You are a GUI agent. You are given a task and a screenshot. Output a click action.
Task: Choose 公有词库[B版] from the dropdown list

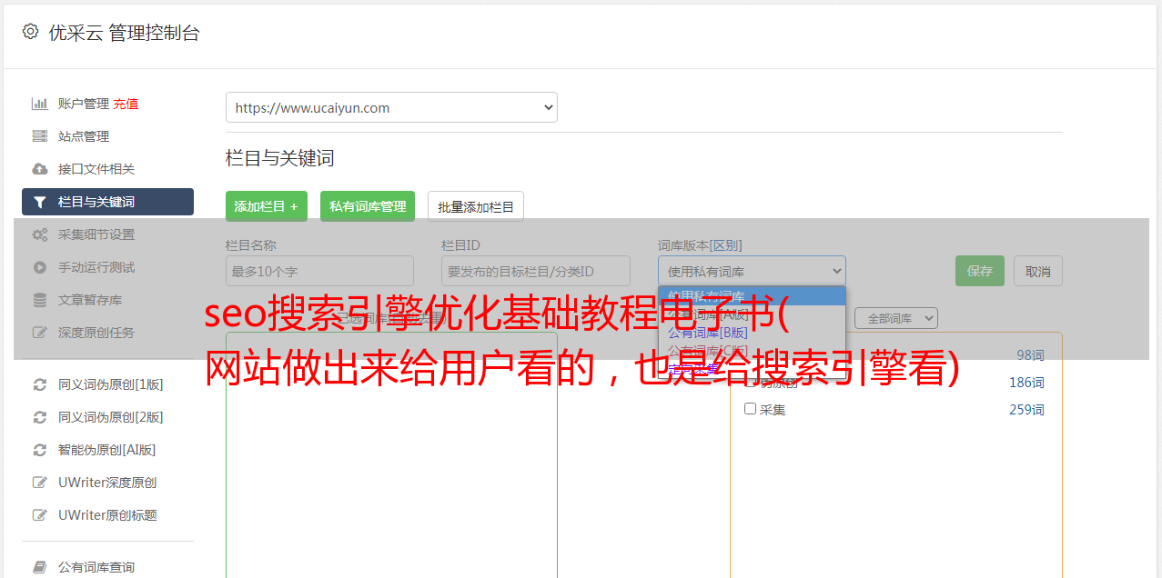[708, 333]
